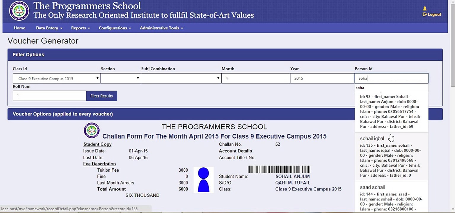Open the Home menu item

[19, 28]
